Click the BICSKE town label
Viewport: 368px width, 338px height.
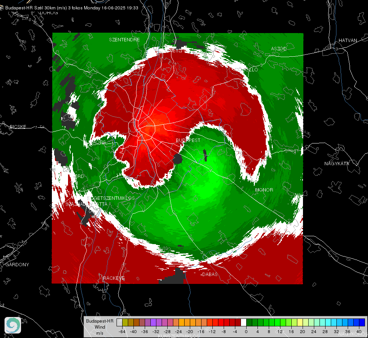tap(18, 127)
